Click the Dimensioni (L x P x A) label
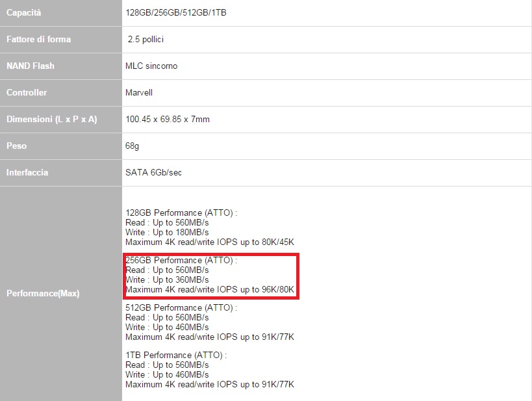532x401 pixels. [51, 119]
